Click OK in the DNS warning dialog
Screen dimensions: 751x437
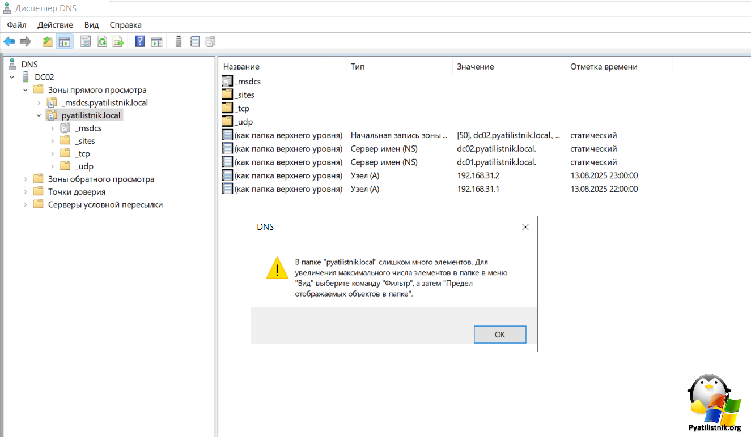pyautogui.click(x=500, y=335)
